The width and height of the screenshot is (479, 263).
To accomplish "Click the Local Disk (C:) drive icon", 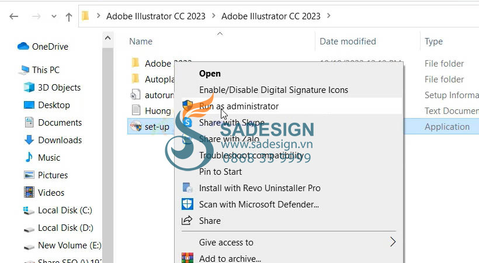I will click(x=29, y=211).
